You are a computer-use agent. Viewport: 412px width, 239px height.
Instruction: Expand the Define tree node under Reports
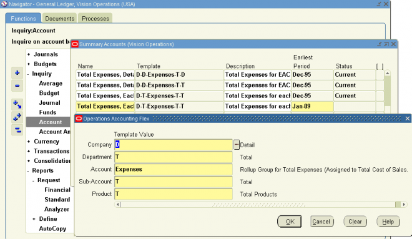click(34, 219)
